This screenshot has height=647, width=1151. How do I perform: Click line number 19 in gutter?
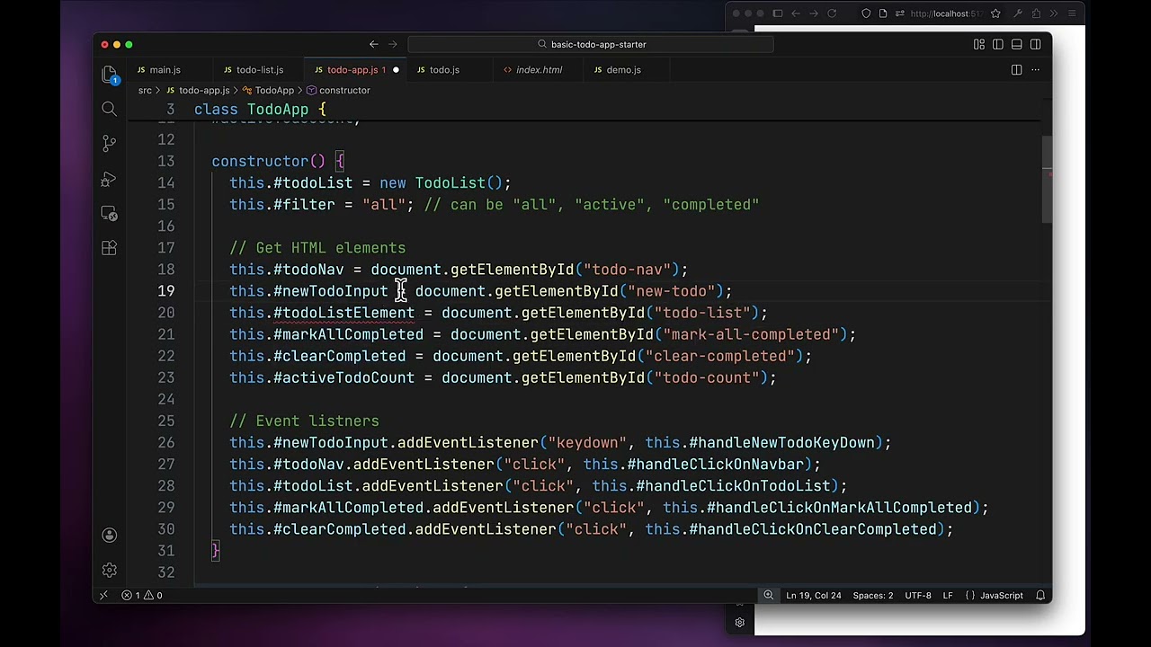166,291
